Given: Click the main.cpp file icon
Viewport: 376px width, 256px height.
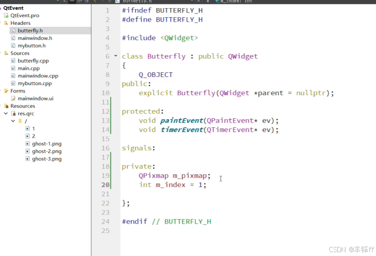Looking at the screenshot, I should (13, 68).
